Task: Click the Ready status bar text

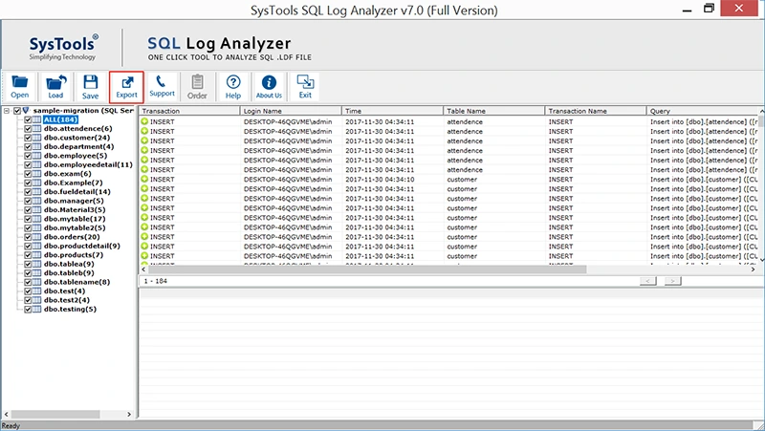Action: (11, 425)
